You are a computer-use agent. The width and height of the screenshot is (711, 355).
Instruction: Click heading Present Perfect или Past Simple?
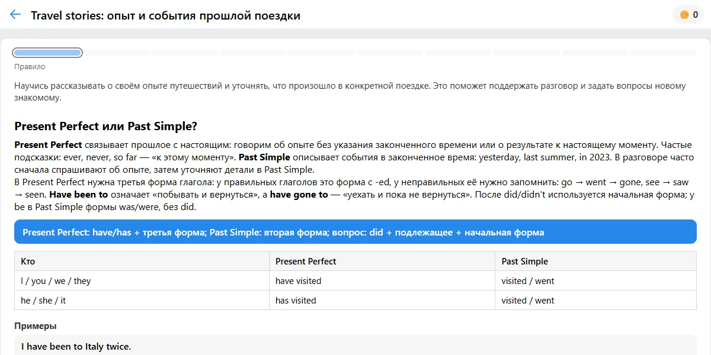point(105,126)
